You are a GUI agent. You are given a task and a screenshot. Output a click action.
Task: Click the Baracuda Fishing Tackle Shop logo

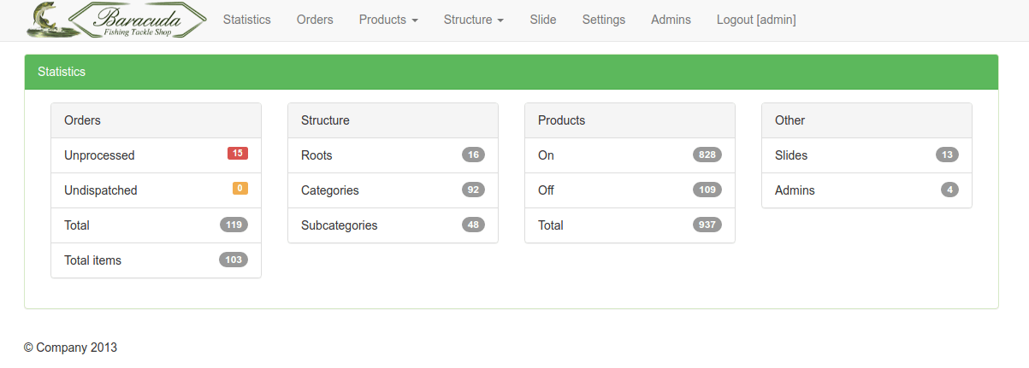(x=117, y=20)
